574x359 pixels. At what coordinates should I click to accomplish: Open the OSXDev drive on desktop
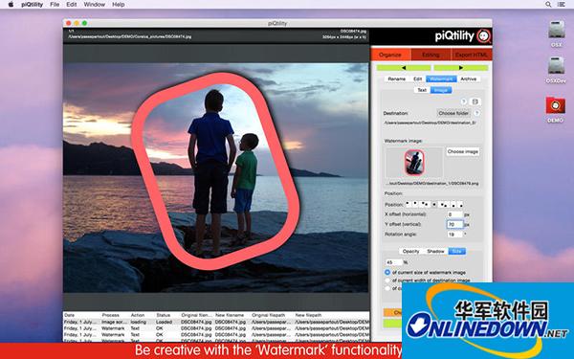pos(556,70)
